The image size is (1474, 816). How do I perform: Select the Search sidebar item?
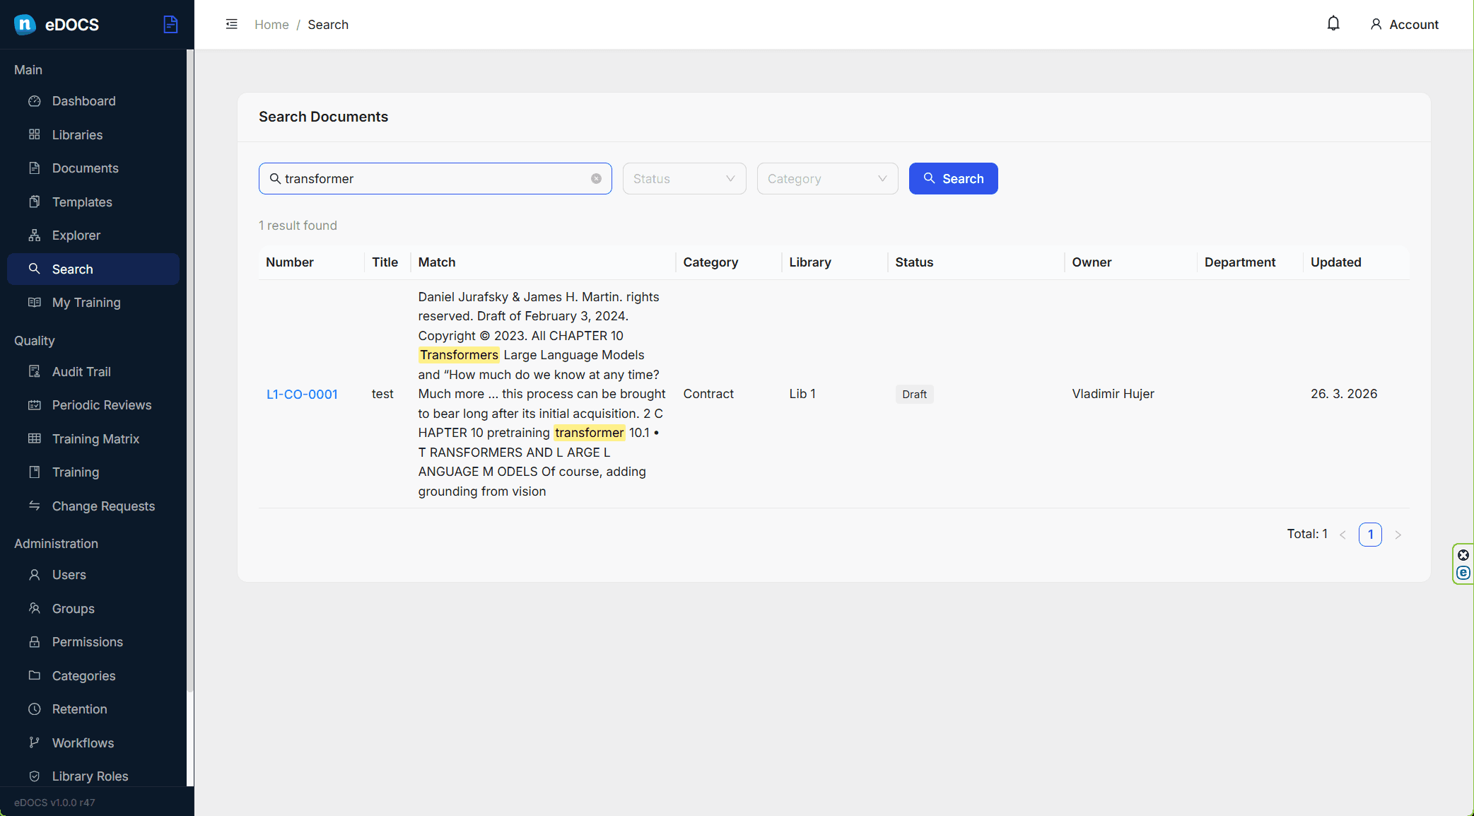point(93,269)
